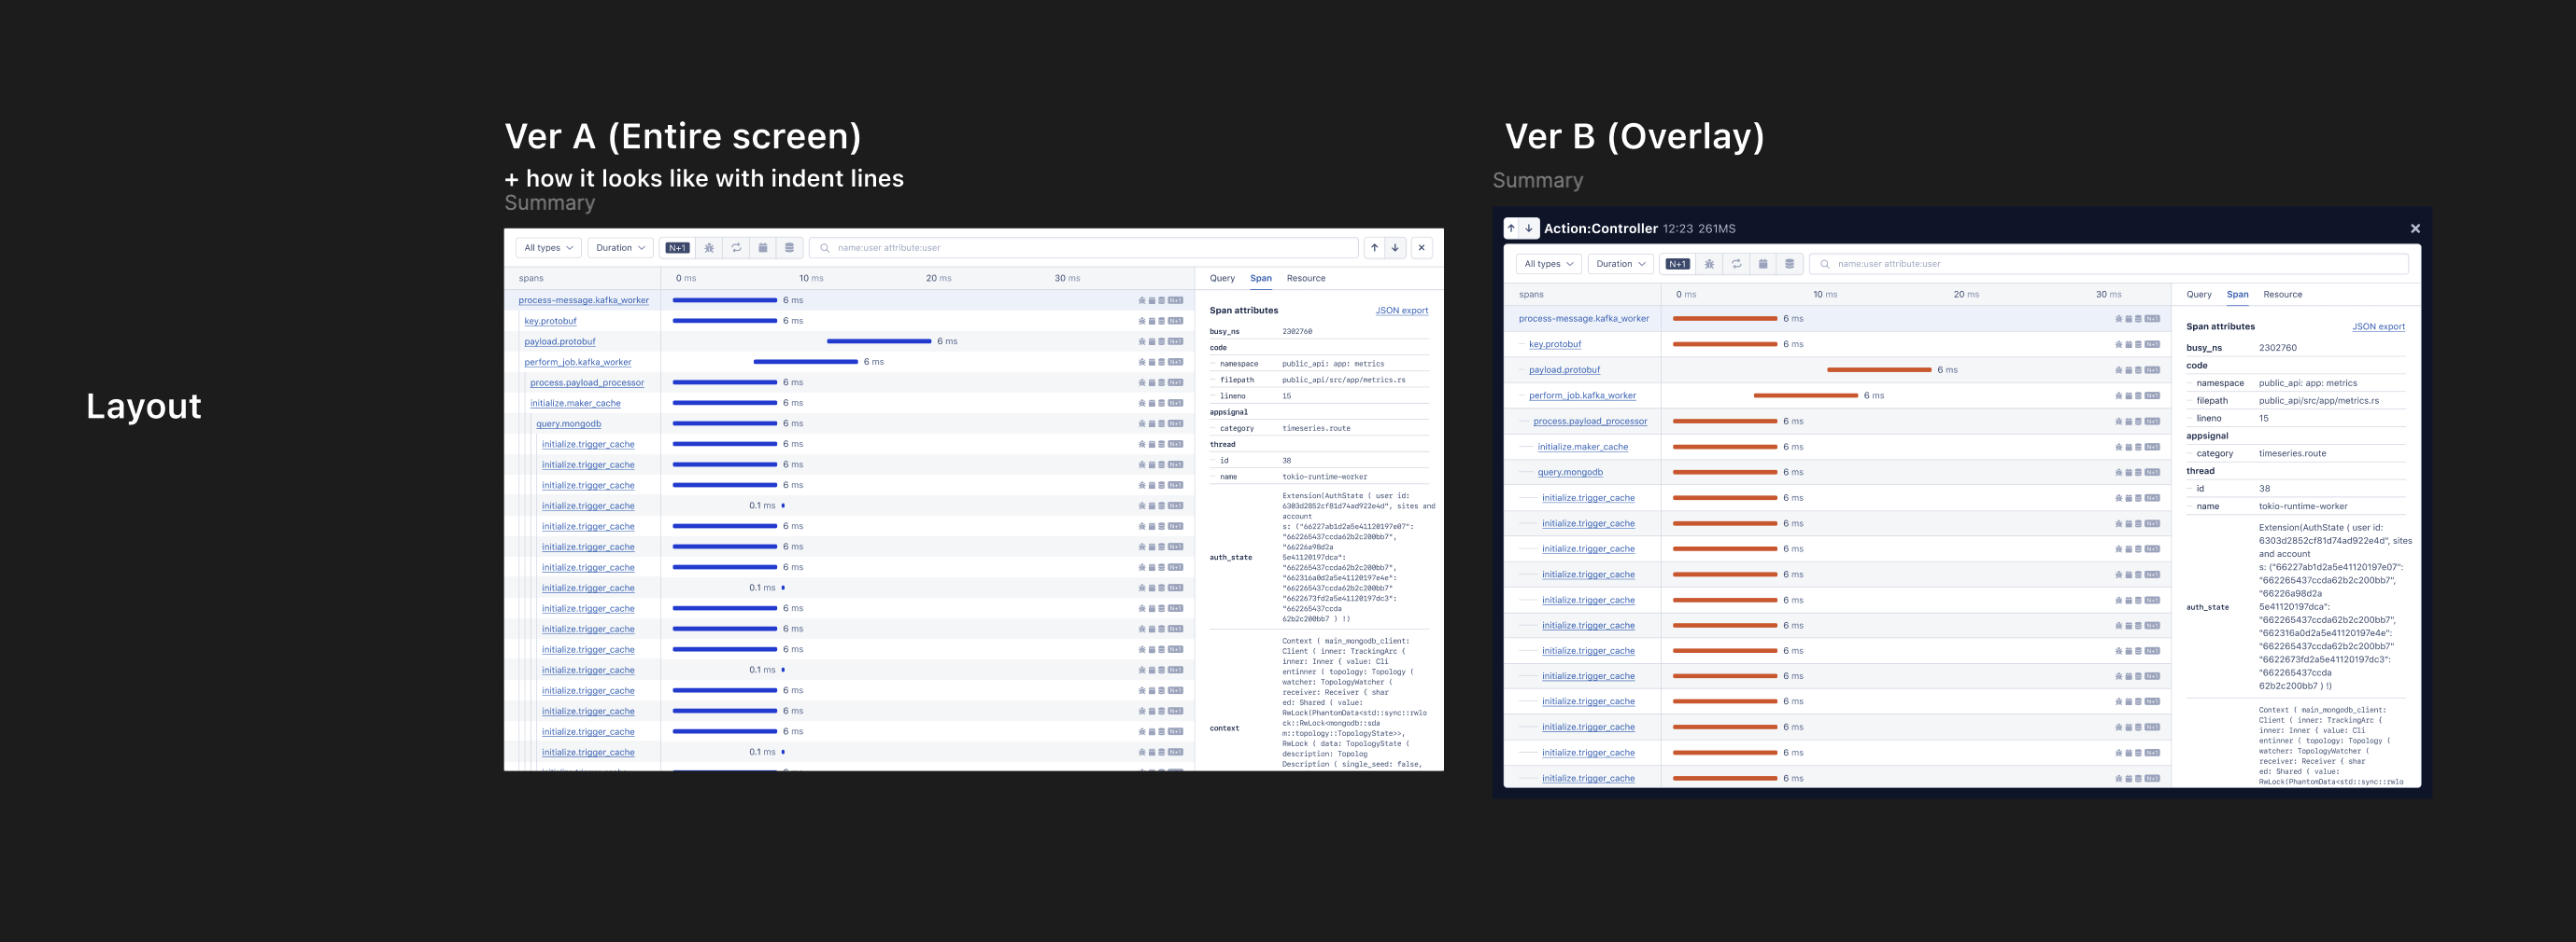Click the database stack icon in Ver B overlay toolbar
This screenshot has height=942, width=2576.
[1789, 264]
